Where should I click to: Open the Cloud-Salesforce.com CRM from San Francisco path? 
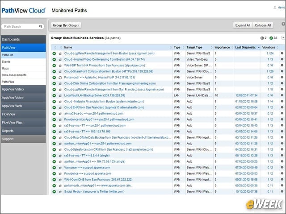[x=109, y=149]
